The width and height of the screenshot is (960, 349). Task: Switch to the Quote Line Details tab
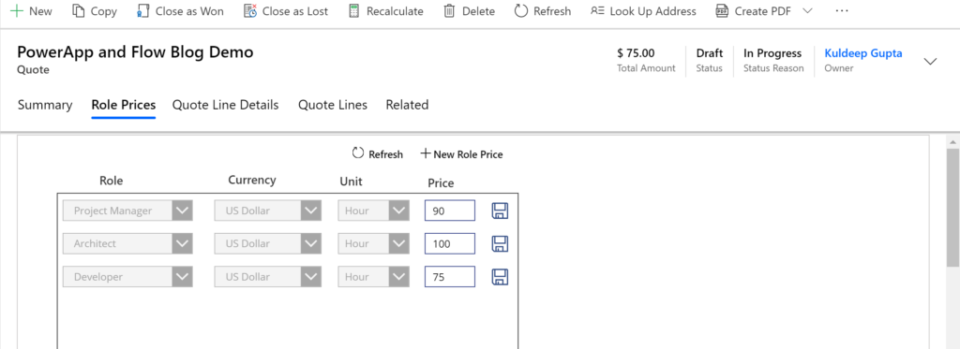pos(225,105)
